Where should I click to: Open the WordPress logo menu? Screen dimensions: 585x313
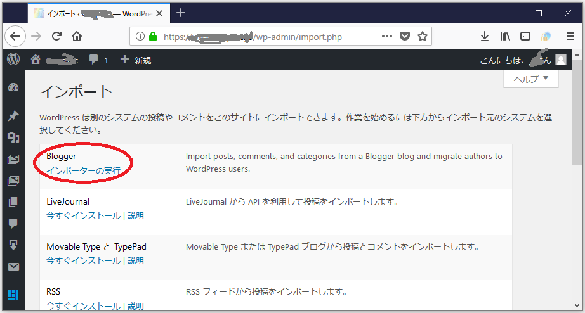13,60
